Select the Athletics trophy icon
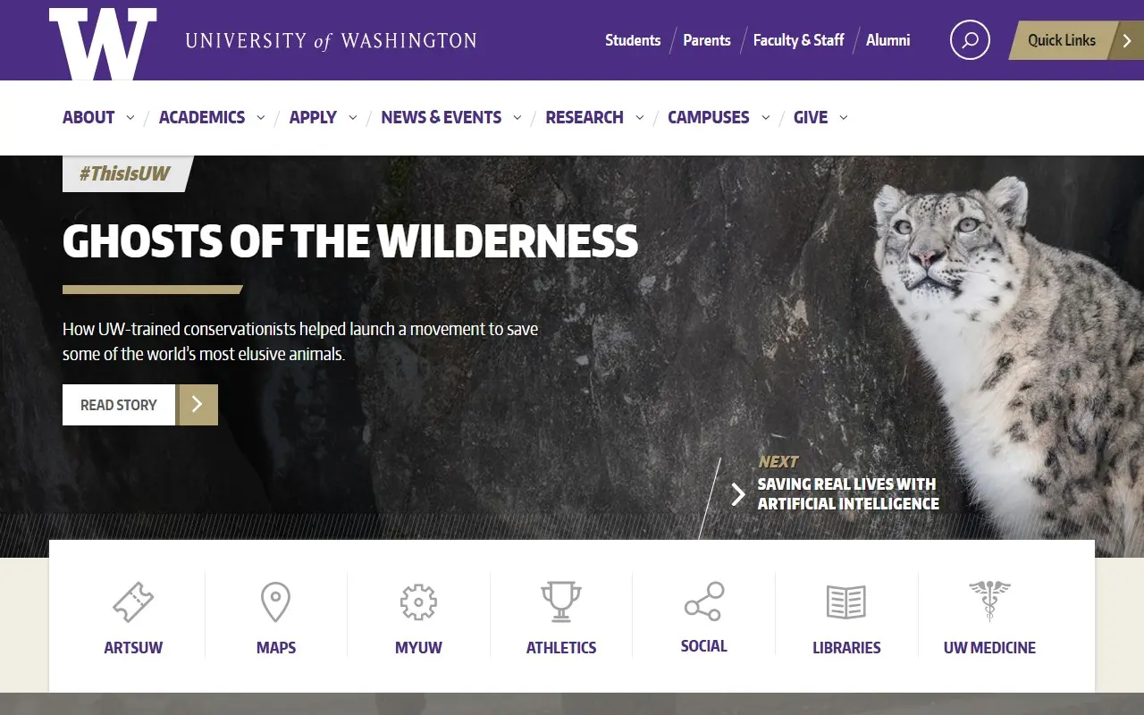This screenshot has width=1144, height=715. coord(561,601)
